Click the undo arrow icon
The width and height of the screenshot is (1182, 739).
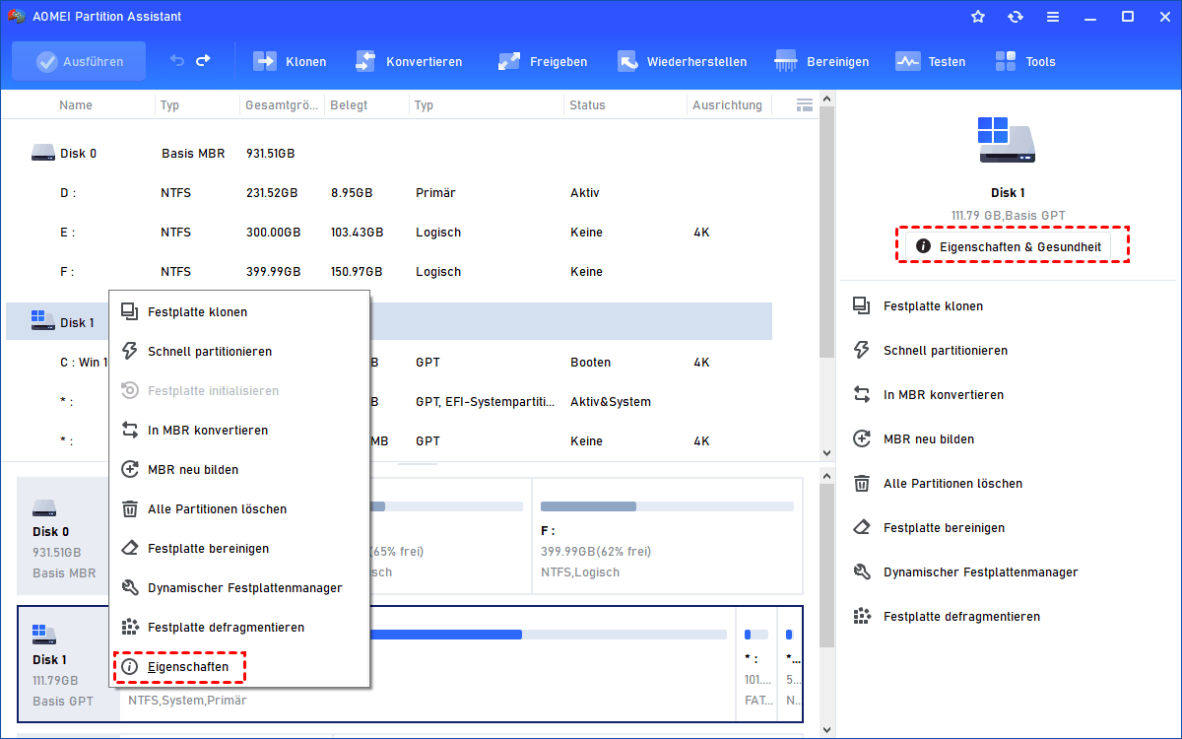(177, 61)
